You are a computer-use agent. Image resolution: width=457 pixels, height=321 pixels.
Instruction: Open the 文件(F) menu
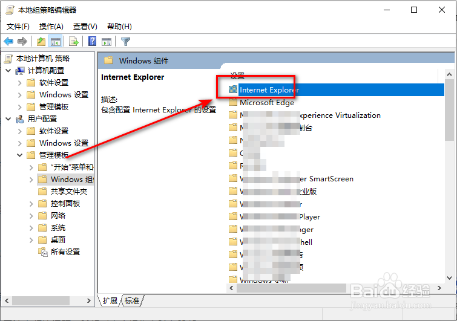coord(18,27)
